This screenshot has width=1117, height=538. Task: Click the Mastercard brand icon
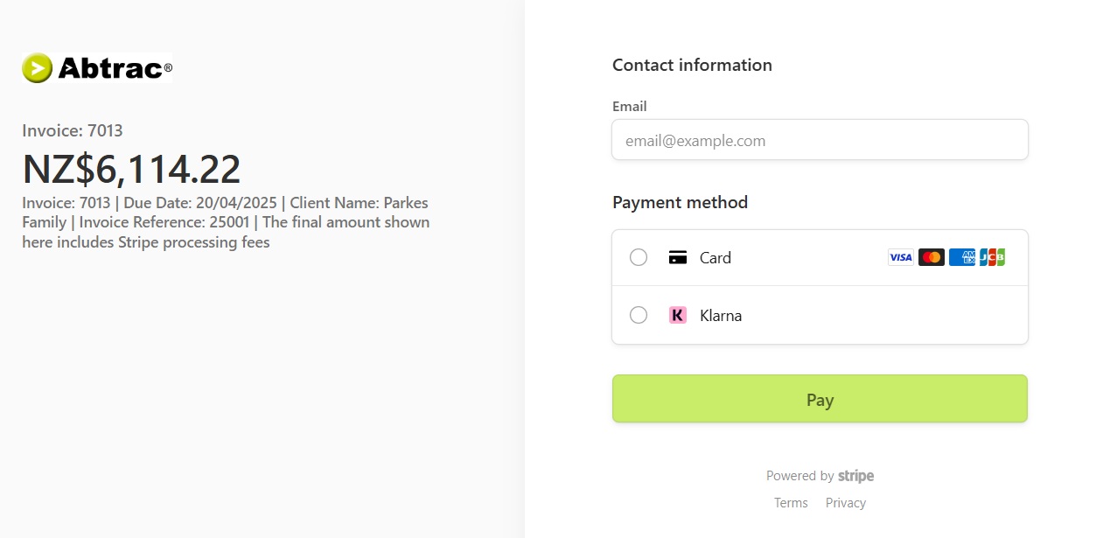coord(931,256)
